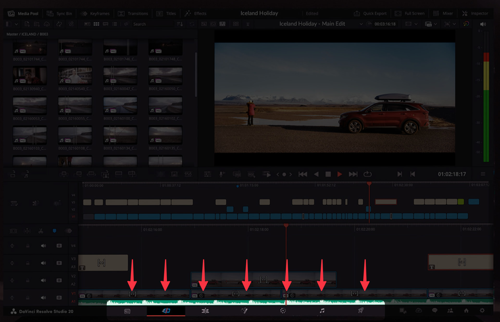This screenshot has width=500, height=322.
Task: Open Project Settings gear icon
Action: coord(482,311)
